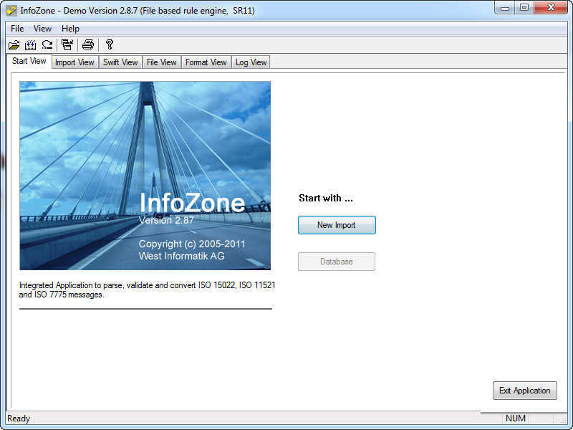Click the Exit Application button

coord(525,391)
